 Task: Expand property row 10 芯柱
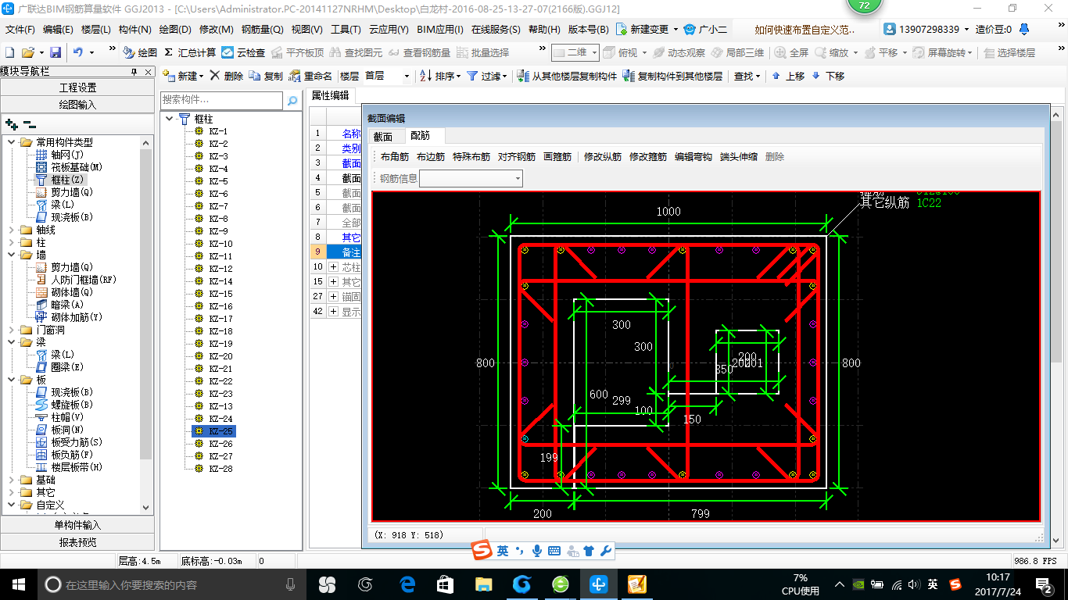click(334, 266)
